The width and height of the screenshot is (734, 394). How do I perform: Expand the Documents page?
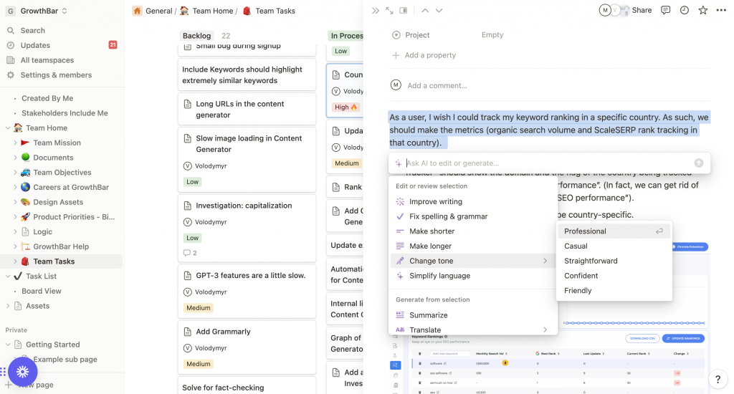(15, 158)
